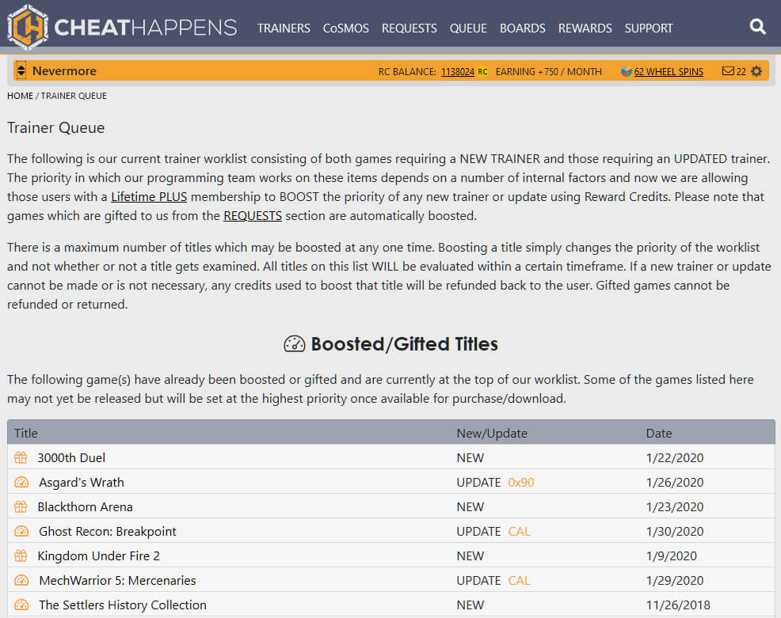This screenshot has height=618, width=781.
Task: Open the search magnifier icon
Action: pos(757,26)
